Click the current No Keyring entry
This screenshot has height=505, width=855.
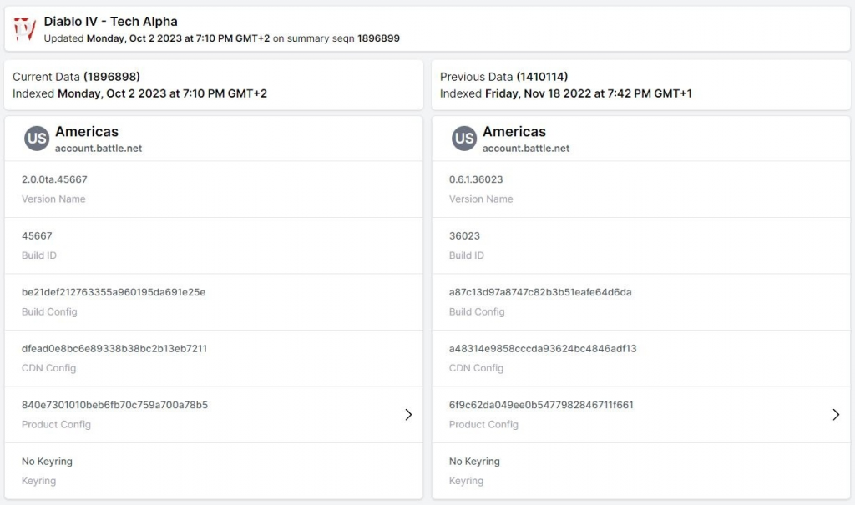pyautogui.click(x=47, y=462)
